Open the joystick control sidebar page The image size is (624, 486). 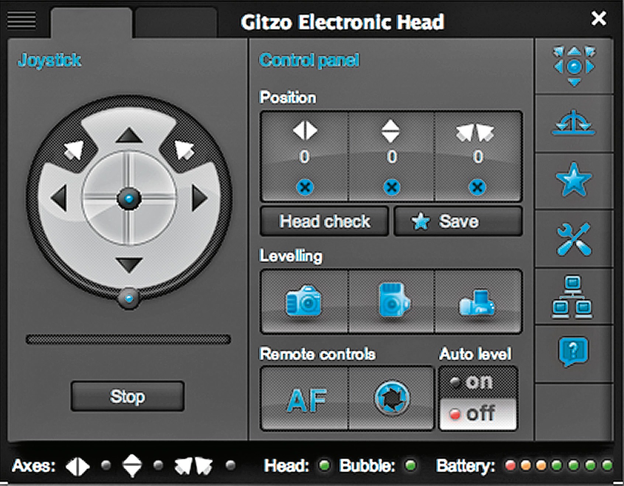point(573,66)
